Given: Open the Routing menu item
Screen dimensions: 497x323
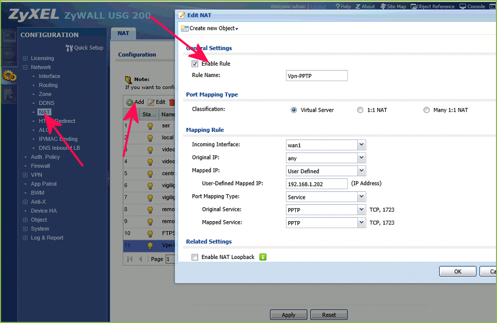Looking at the screenshot, I should 48,85.
